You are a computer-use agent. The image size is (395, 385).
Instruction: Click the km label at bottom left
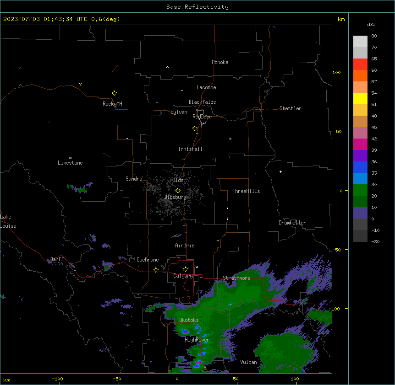pyautogui.click(x=7, y=380)
